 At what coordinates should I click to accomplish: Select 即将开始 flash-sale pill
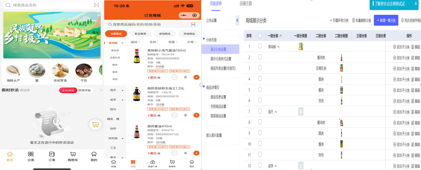point(85,90)
